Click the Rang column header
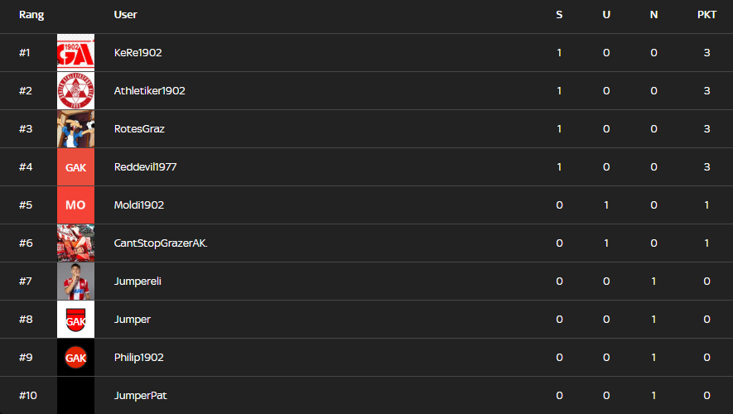733x414 pixels. 31,15
